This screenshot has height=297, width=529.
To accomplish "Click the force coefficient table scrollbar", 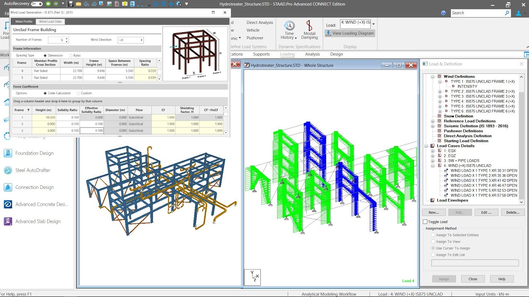I will 226,120.
